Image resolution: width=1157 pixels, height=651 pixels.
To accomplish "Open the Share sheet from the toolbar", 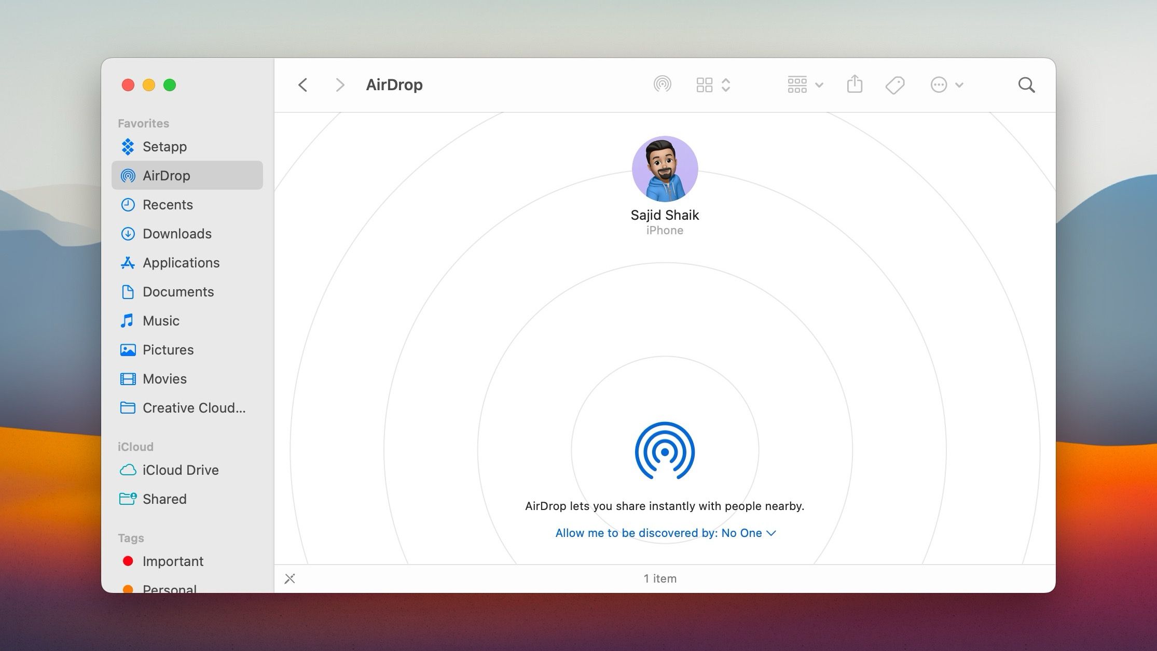I will 854,84.
